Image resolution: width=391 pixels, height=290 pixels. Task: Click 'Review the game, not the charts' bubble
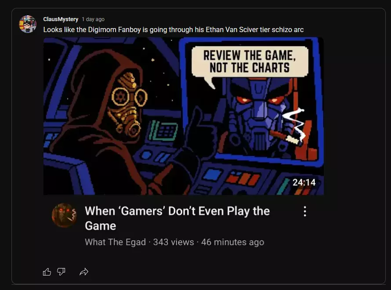250,62
